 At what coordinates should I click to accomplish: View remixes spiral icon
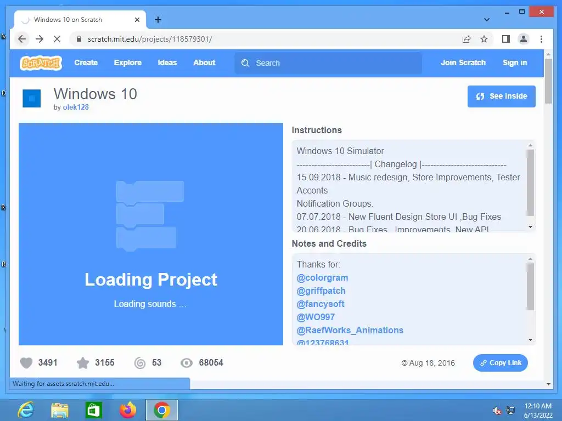(140, 363)
